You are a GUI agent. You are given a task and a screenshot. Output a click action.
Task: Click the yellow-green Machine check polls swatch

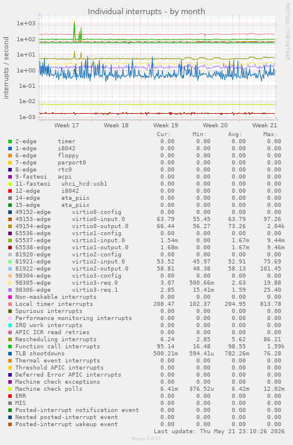(x=10, y=389)
